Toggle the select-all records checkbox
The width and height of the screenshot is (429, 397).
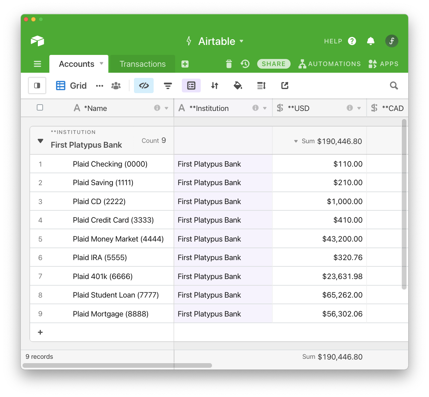point(40,108)
